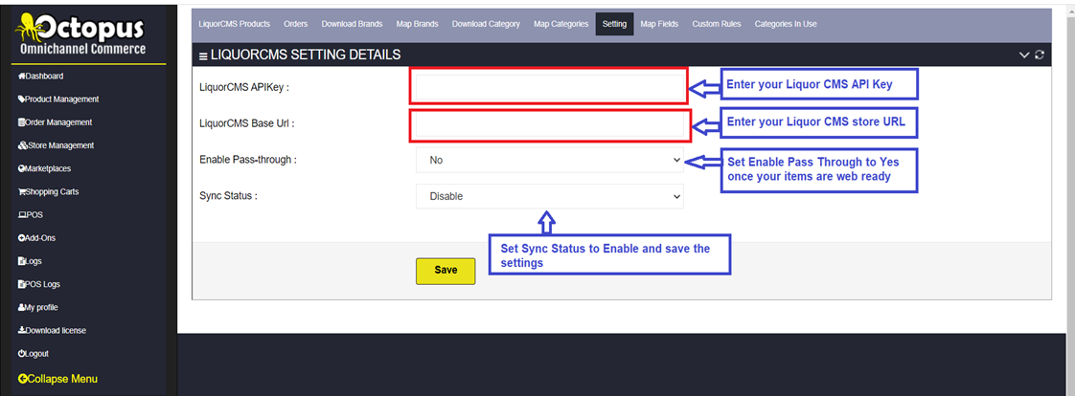The width and height of the screenshot is (1075, 396).
Task: Click the POS Logs file icon
Action: click(22, 284)
